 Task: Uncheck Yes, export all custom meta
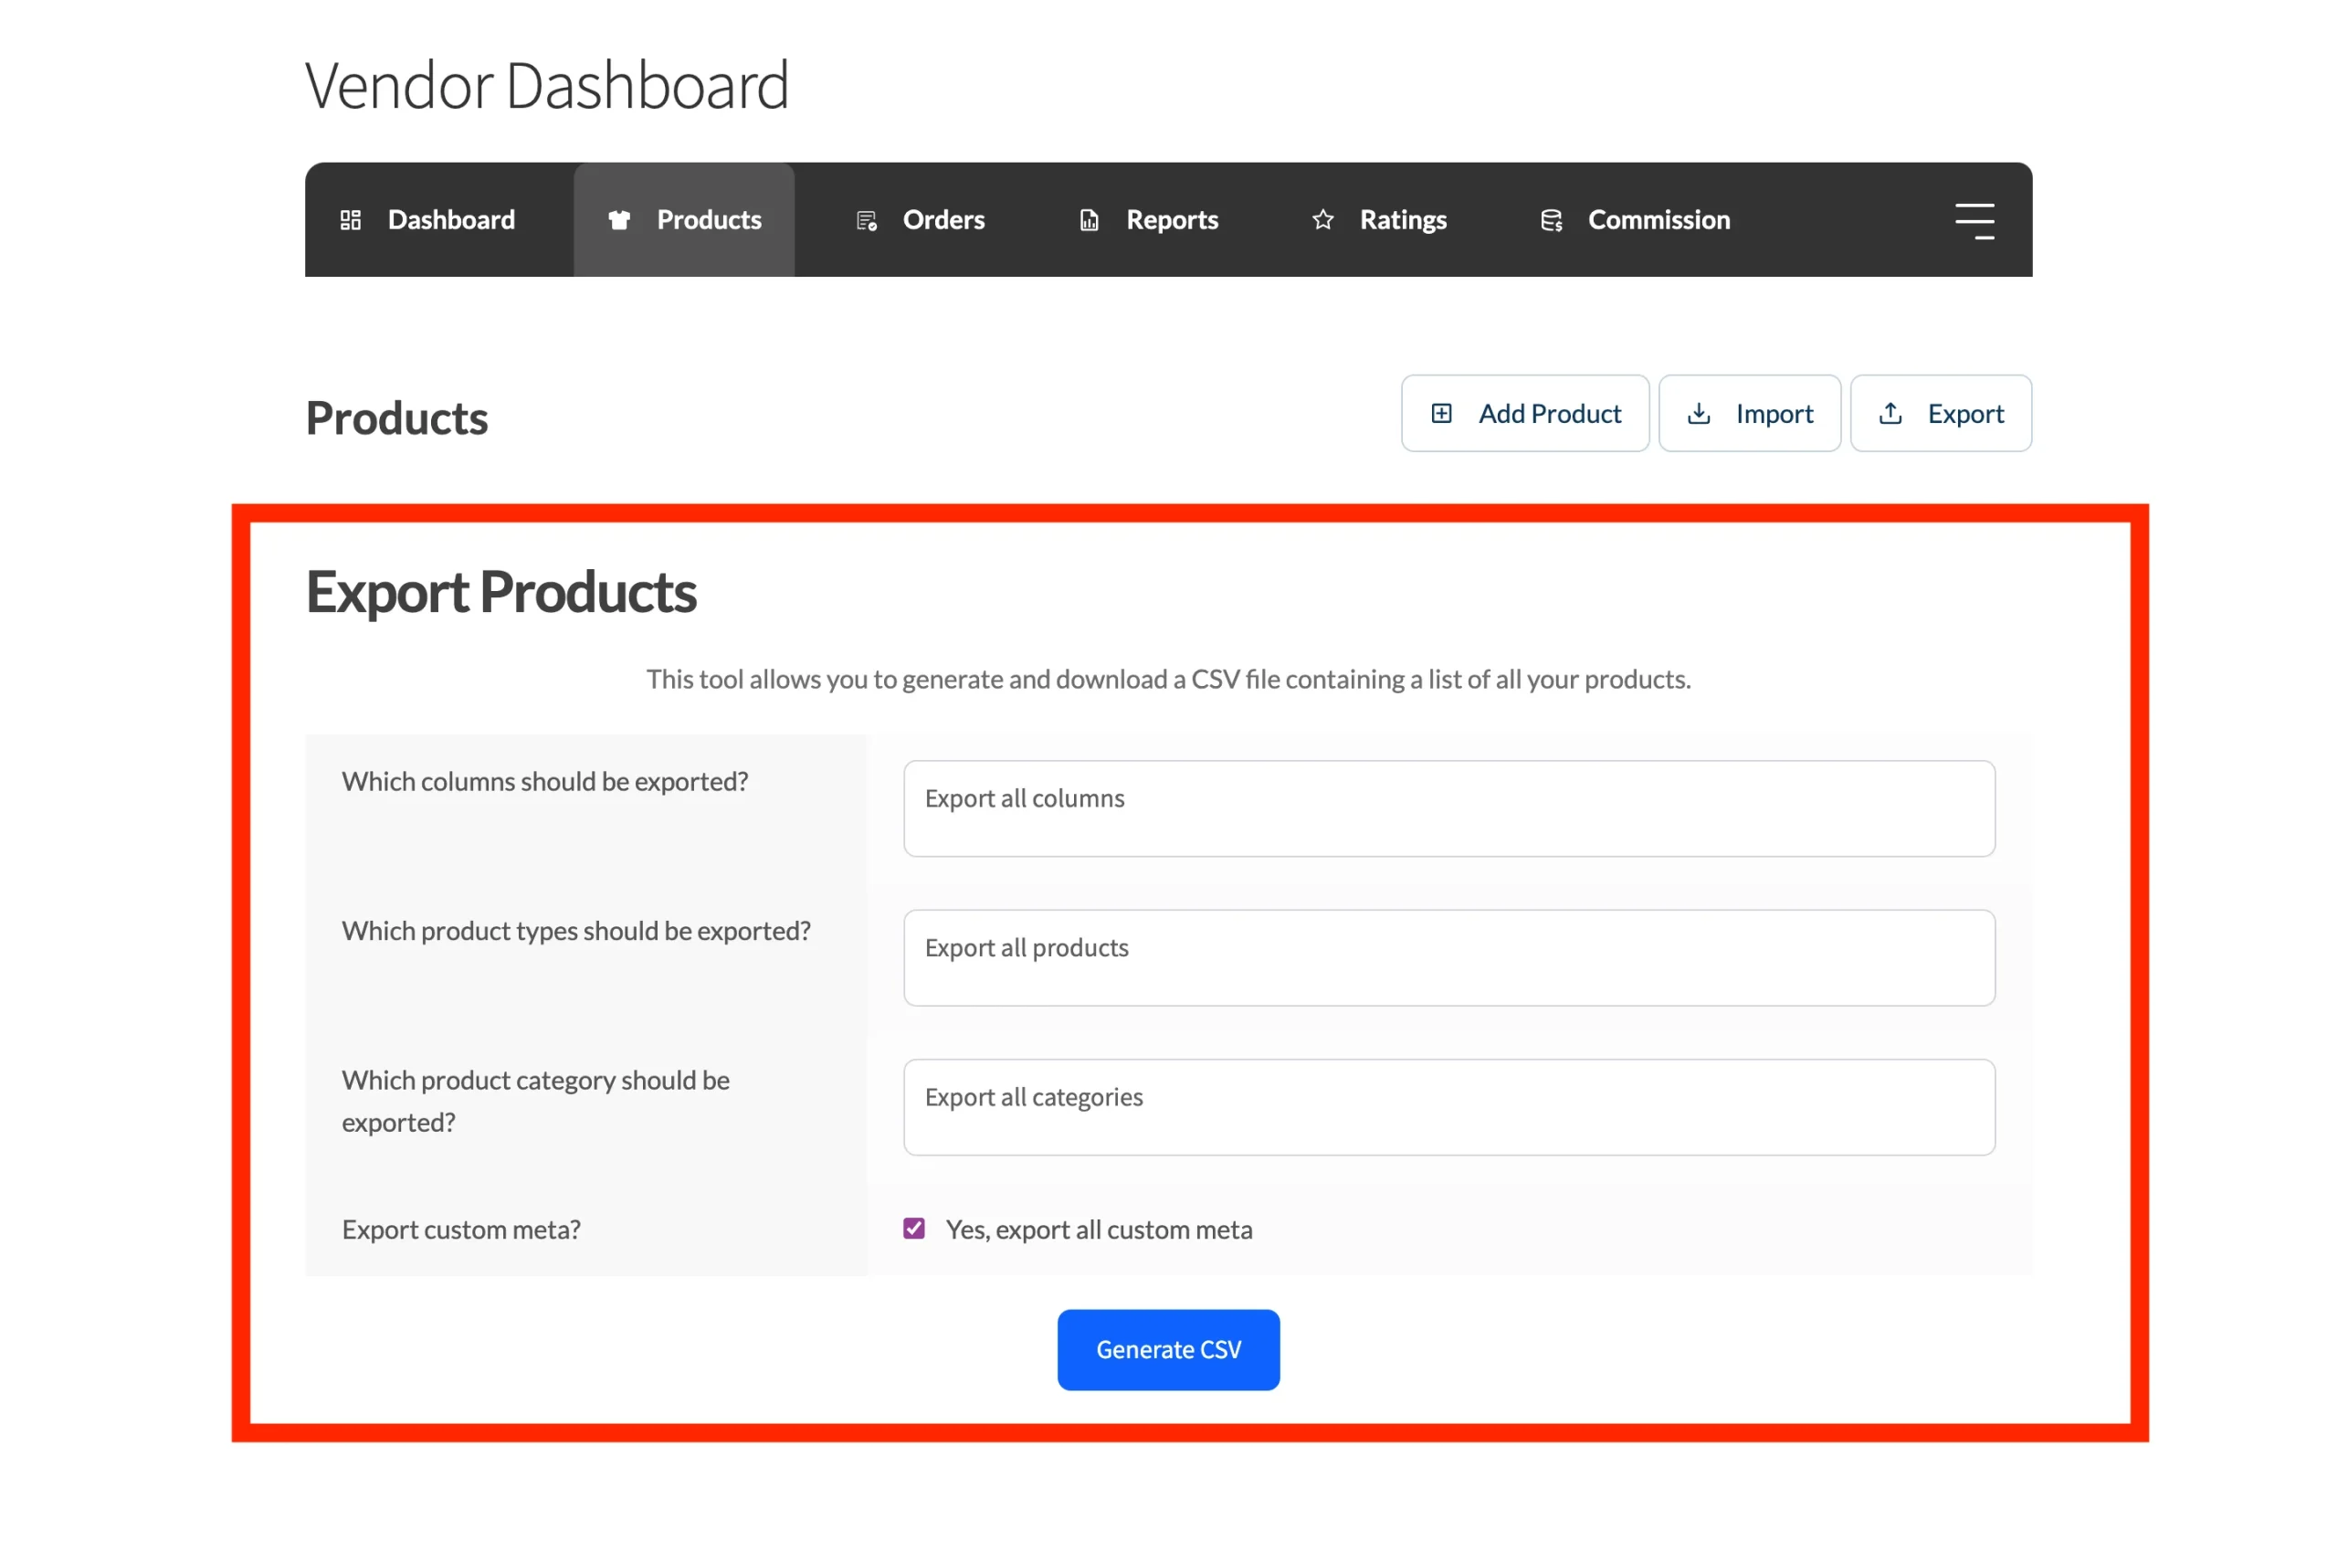pyautogui.click(x=914, y=1229)
